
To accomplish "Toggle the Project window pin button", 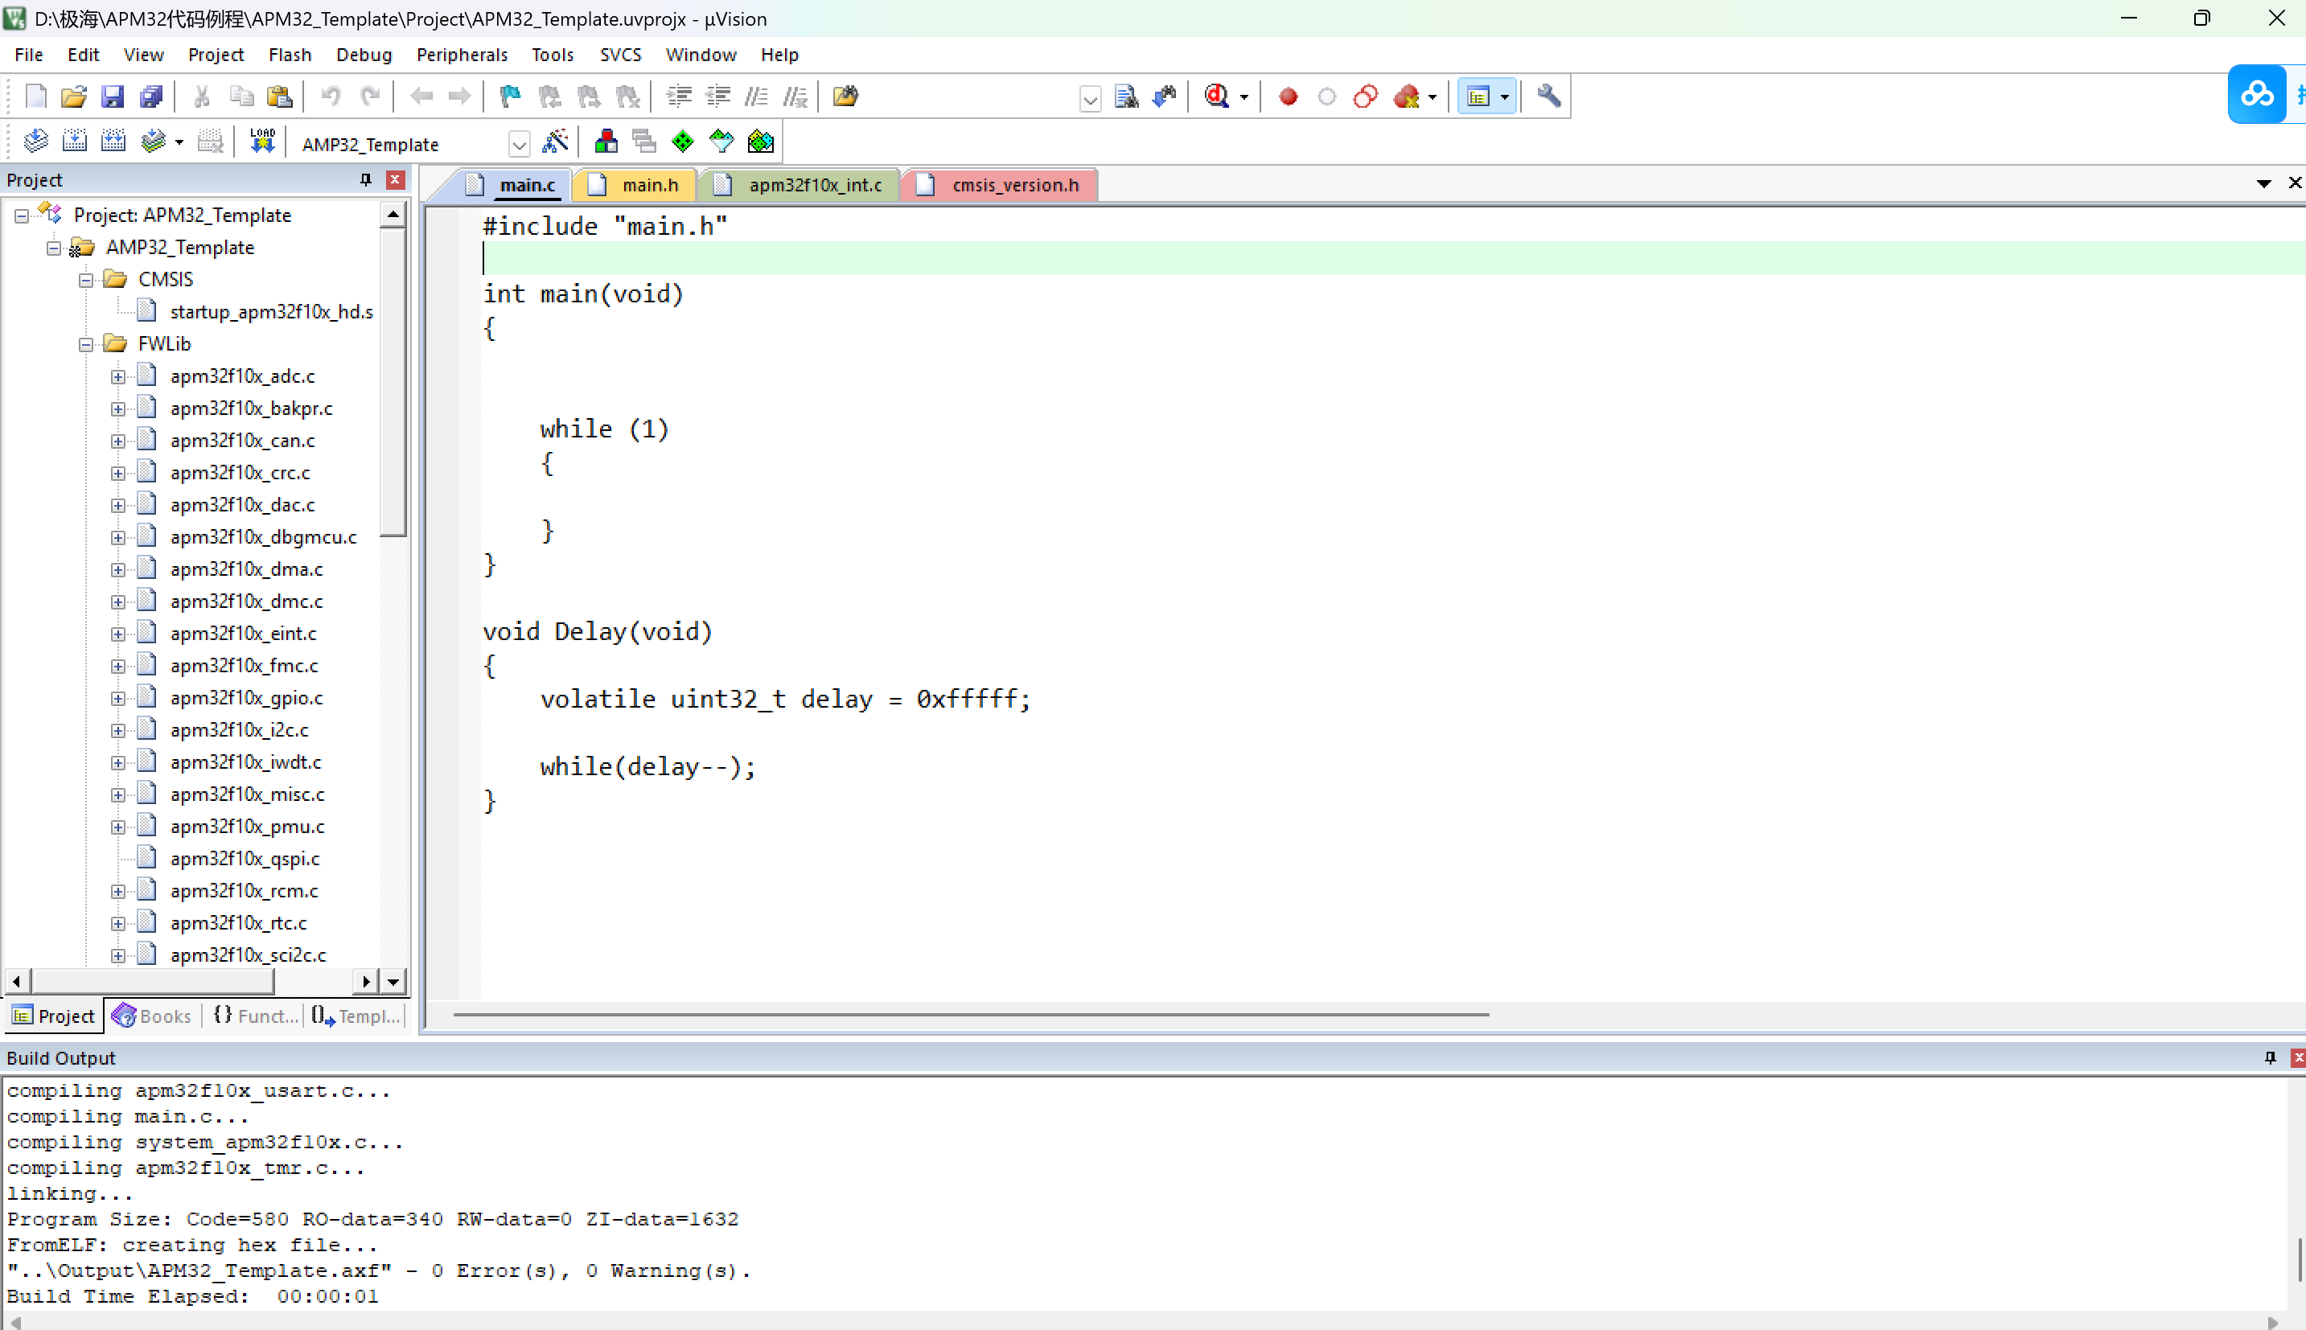I will [x=365, y=179].
